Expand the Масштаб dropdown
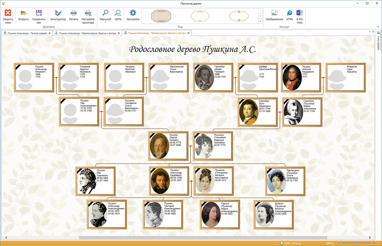 [x=105, y=22]
